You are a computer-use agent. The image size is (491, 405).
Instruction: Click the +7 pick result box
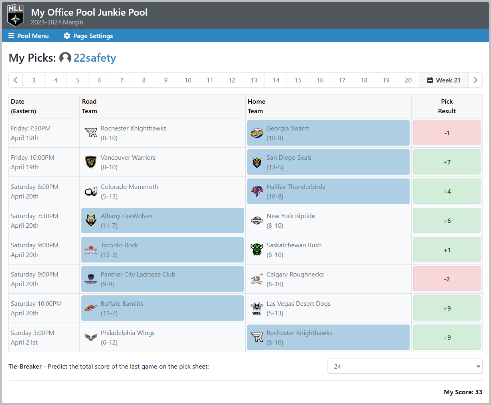pos(447,162)
